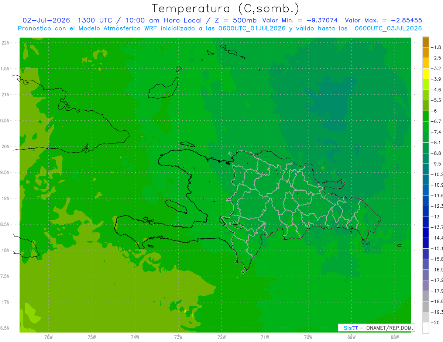Click the '-6.7' color scale value
443x342 pixels.
(x=436, y=121)
